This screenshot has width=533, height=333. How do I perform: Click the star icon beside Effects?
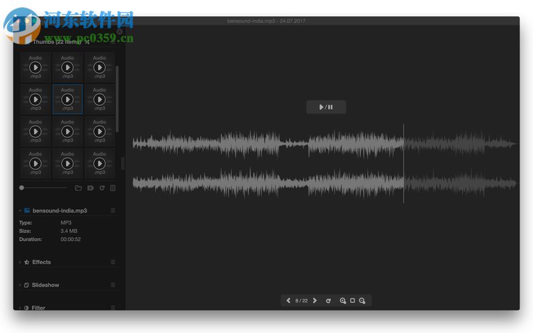[x=27, y=262]
